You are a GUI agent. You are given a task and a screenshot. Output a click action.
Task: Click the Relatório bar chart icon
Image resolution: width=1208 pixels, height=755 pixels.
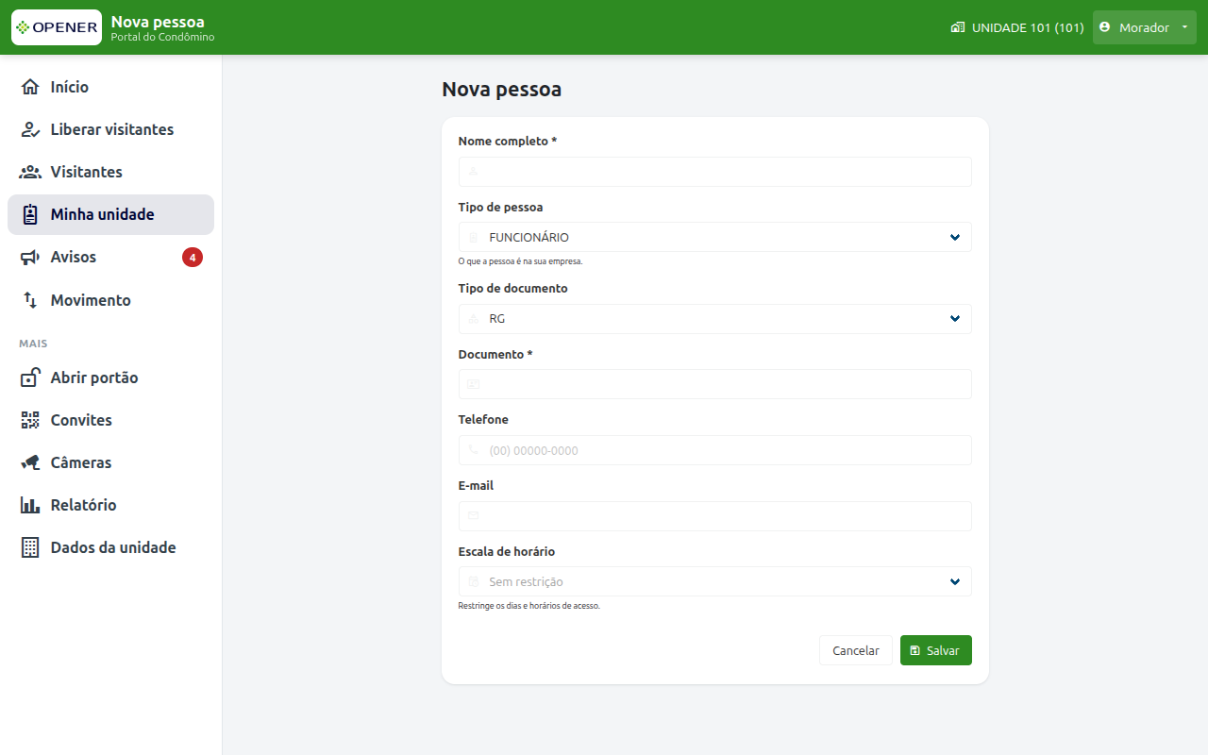click(30, 505)
